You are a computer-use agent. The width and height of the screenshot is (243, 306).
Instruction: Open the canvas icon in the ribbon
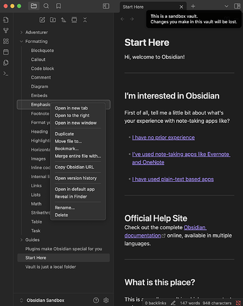pos(6,41)
